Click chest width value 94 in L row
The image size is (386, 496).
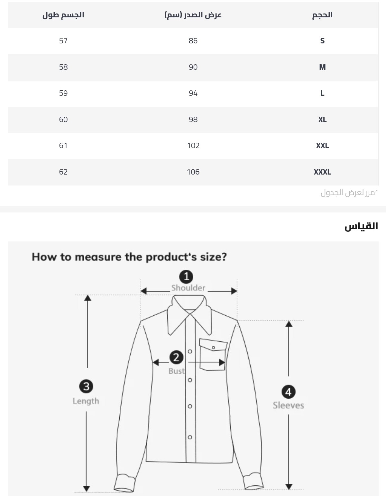coord(193,93)
